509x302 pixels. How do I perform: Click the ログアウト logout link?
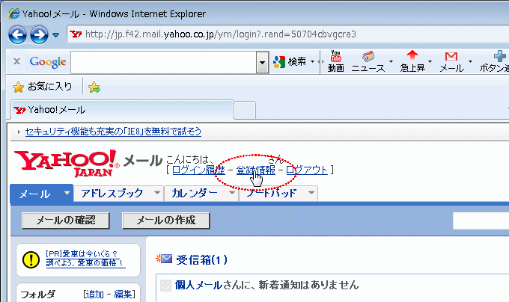307,170
